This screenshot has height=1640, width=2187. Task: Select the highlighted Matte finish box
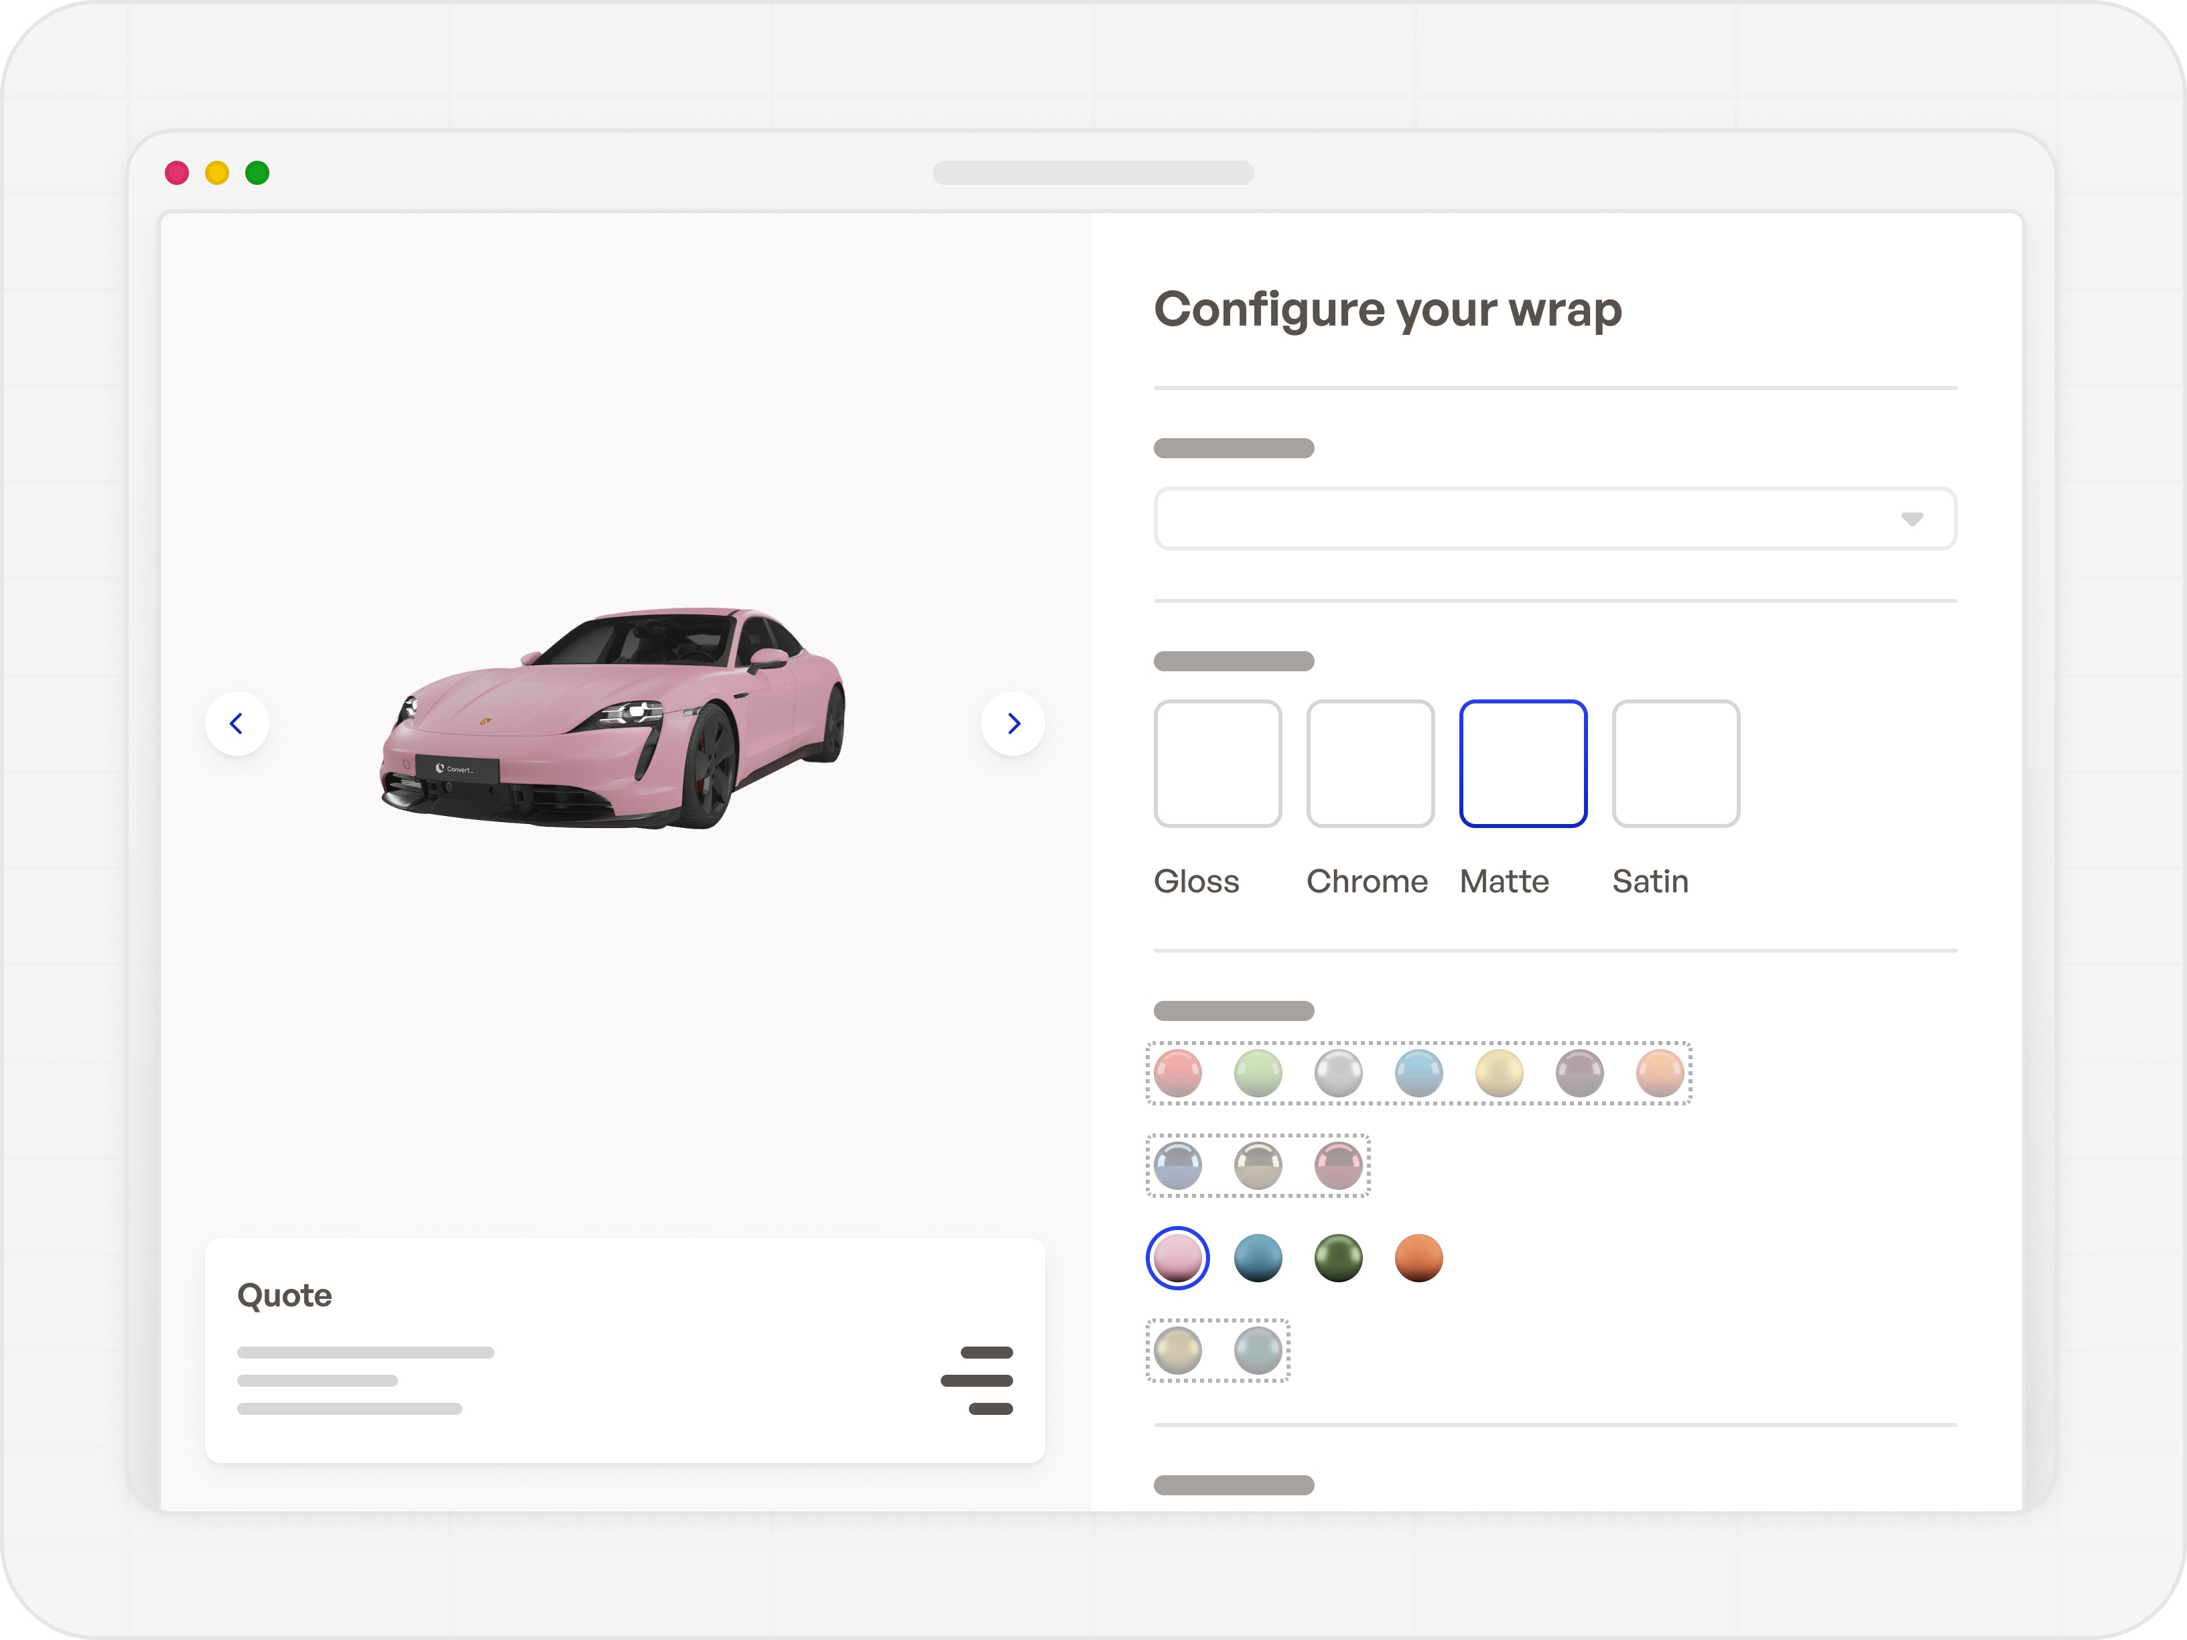tap(1522, 763)
